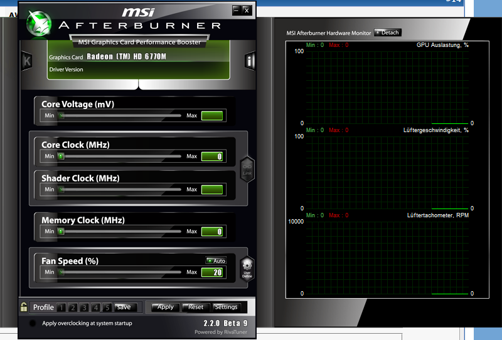This screenshot has width=502, height=340.
Task: Click the Shader Clock slider handle
Action: click(x=61, y=190)
